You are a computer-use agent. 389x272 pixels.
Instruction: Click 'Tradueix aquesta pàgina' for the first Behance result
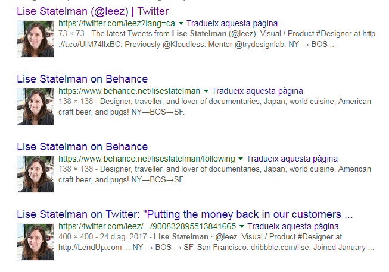(x=257, y=91)
